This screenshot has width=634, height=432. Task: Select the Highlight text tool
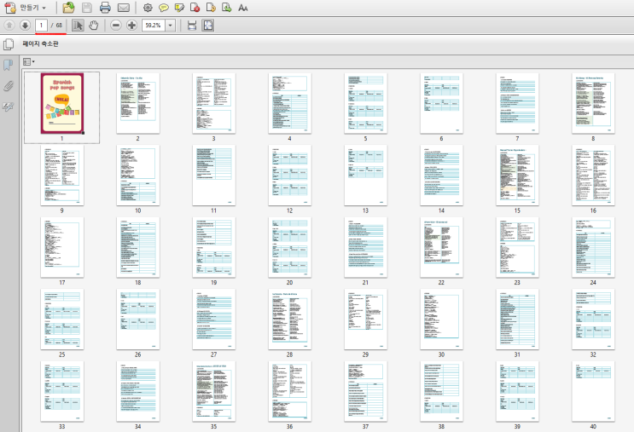[x=179, y=8]
